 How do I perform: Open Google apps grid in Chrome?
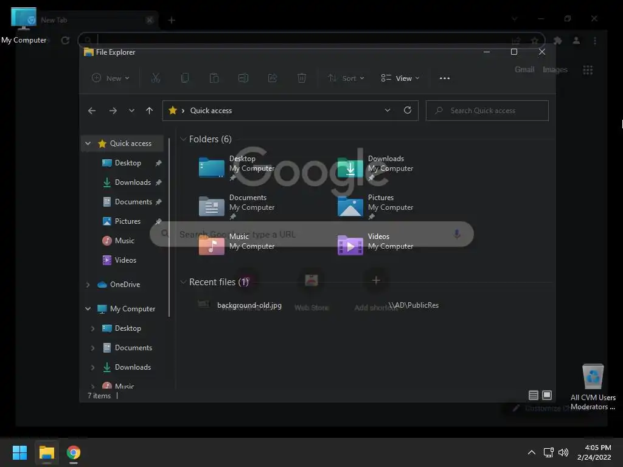coord(588,70)
